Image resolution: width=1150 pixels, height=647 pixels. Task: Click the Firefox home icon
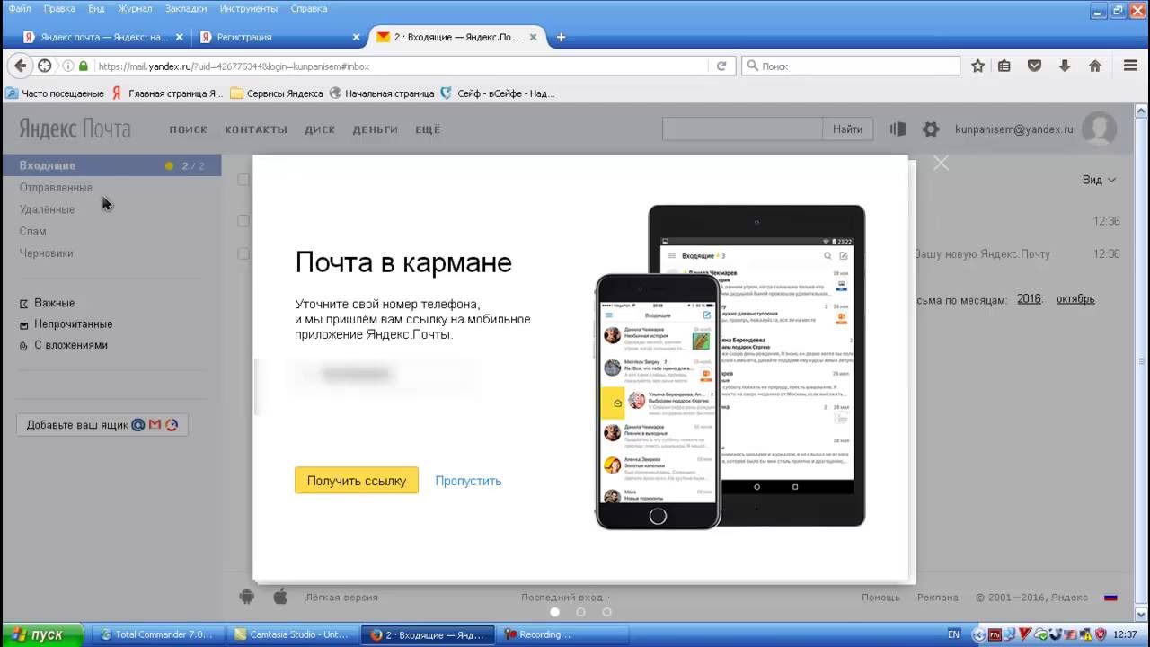tap(1095, 66)
